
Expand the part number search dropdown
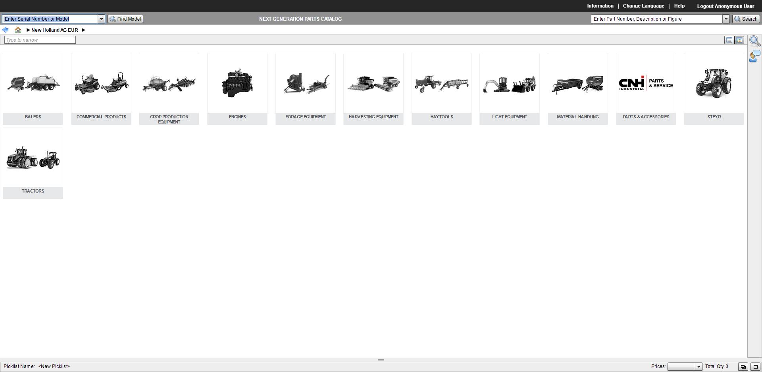(726, 19)
